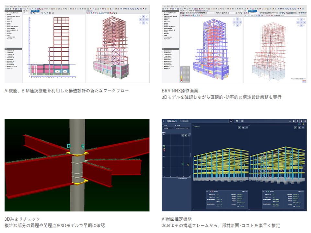Open the settings gear in AI dashboard header
The width and height of the screenshot is (311, 233).
pyautogui.click(x=300, y=121)
